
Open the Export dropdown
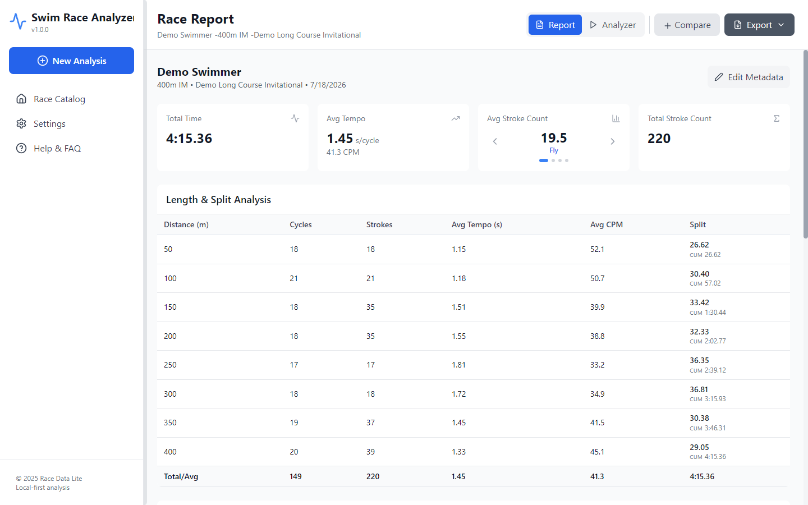(x=759, y=25)
